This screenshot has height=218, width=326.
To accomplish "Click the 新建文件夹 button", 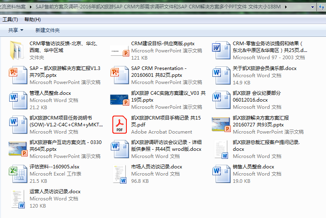I will tap(48, 30).
